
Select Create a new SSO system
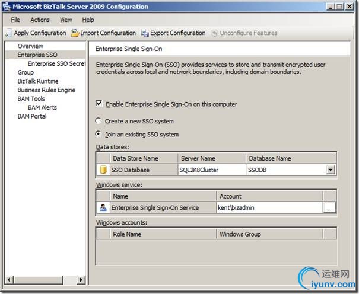click(x=99, y=121)
